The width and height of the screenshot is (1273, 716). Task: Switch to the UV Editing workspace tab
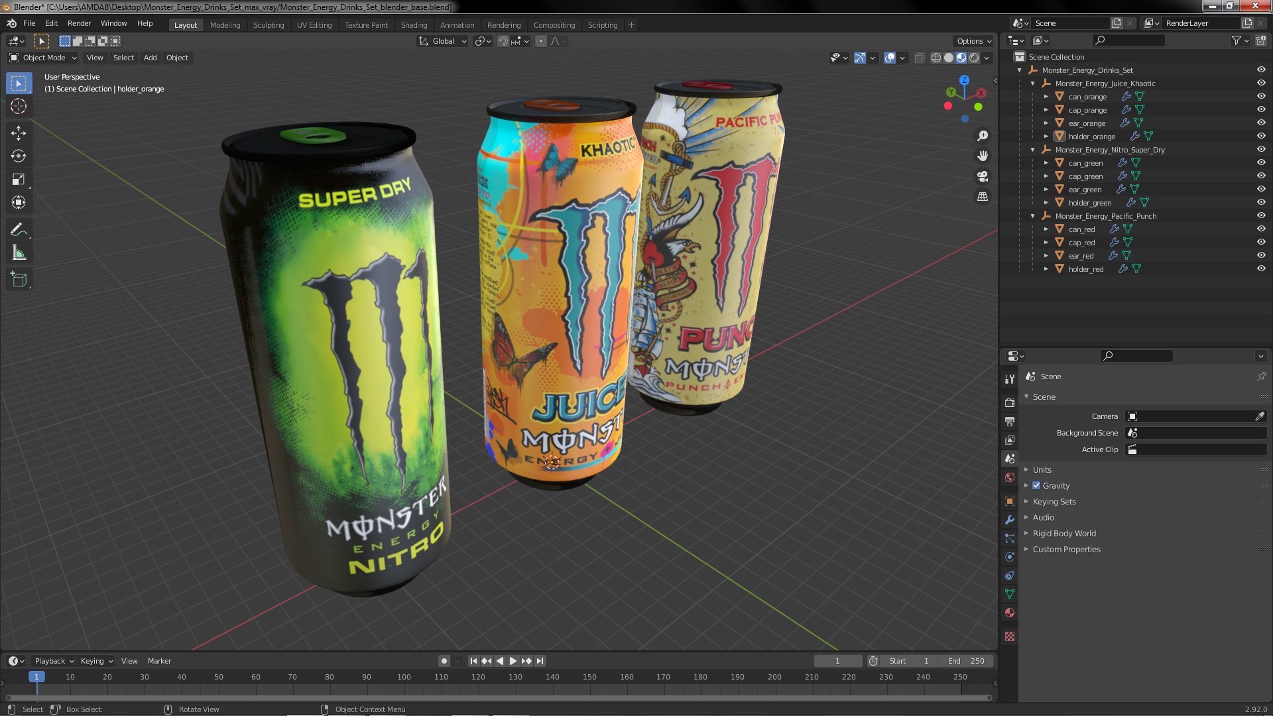(x=314, y=25)
